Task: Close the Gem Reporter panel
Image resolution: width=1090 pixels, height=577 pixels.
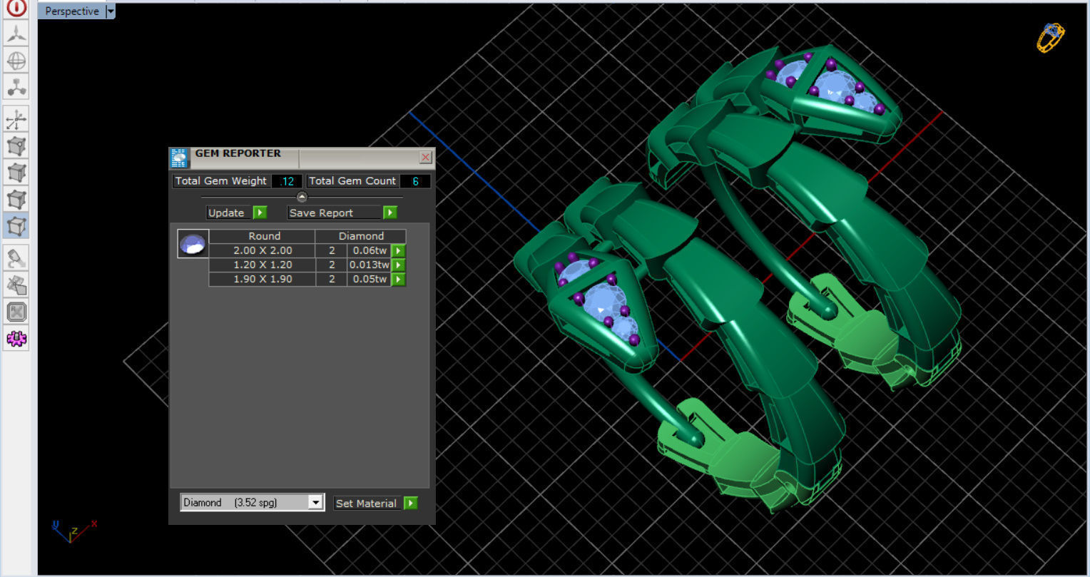Action: click(426, 157)
